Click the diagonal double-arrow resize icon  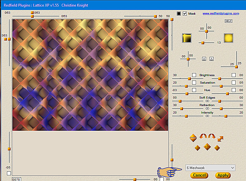220,139
